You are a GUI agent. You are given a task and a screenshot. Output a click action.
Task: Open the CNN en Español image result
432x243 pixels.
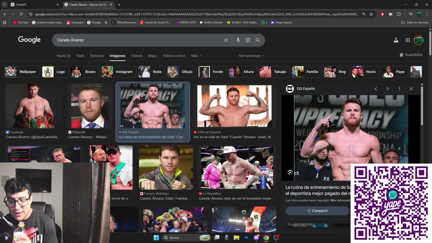(x=234, y=106)
